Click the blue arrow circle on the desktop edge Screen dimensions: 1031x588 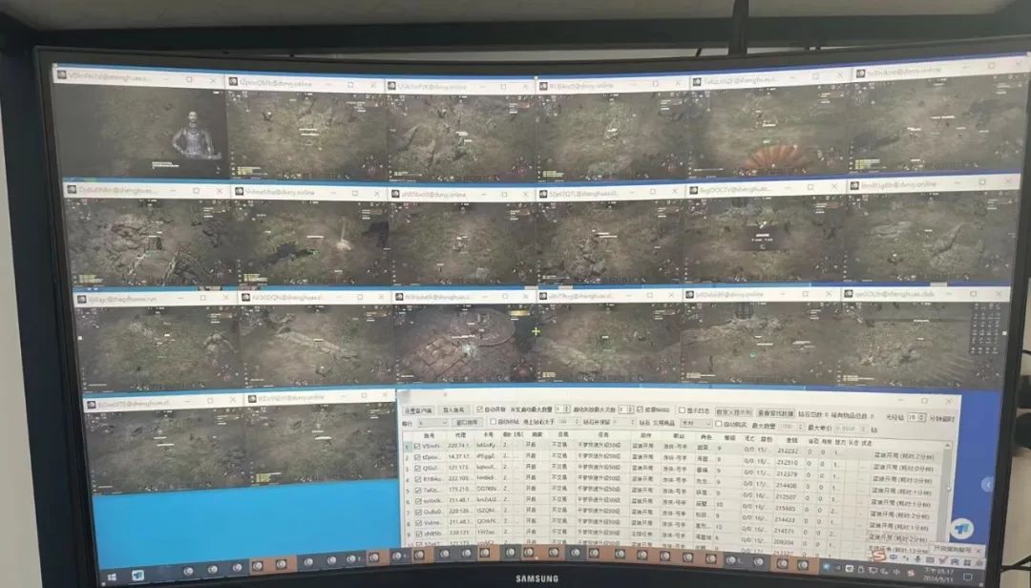click(x=987, y=485)
